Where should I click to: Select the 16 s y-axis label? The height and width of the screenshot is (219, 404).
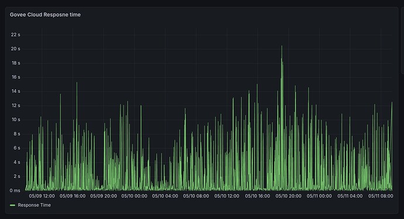pyautogui.click(x=16, y=77)
